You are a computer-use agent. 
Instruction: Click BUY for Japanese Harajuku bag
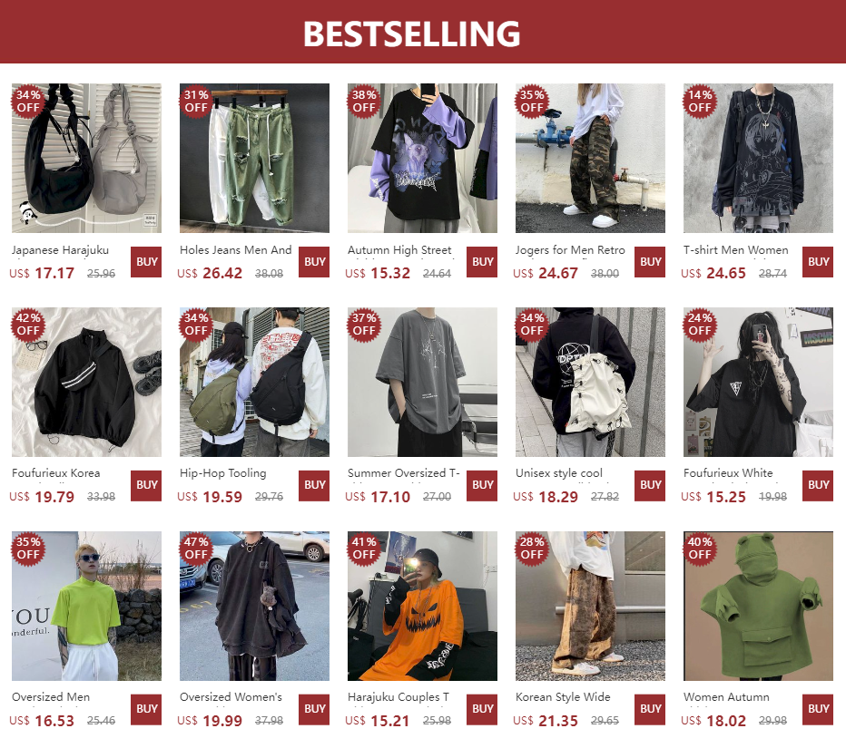[147, 262]
